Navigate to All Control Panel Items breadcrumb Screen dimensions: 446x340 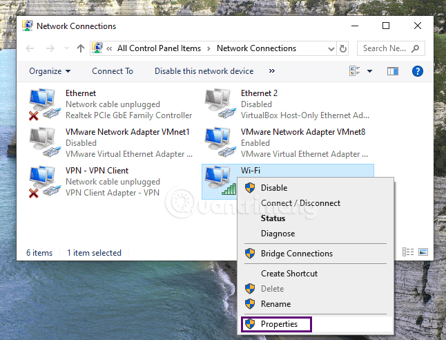(x=159, y=48)
